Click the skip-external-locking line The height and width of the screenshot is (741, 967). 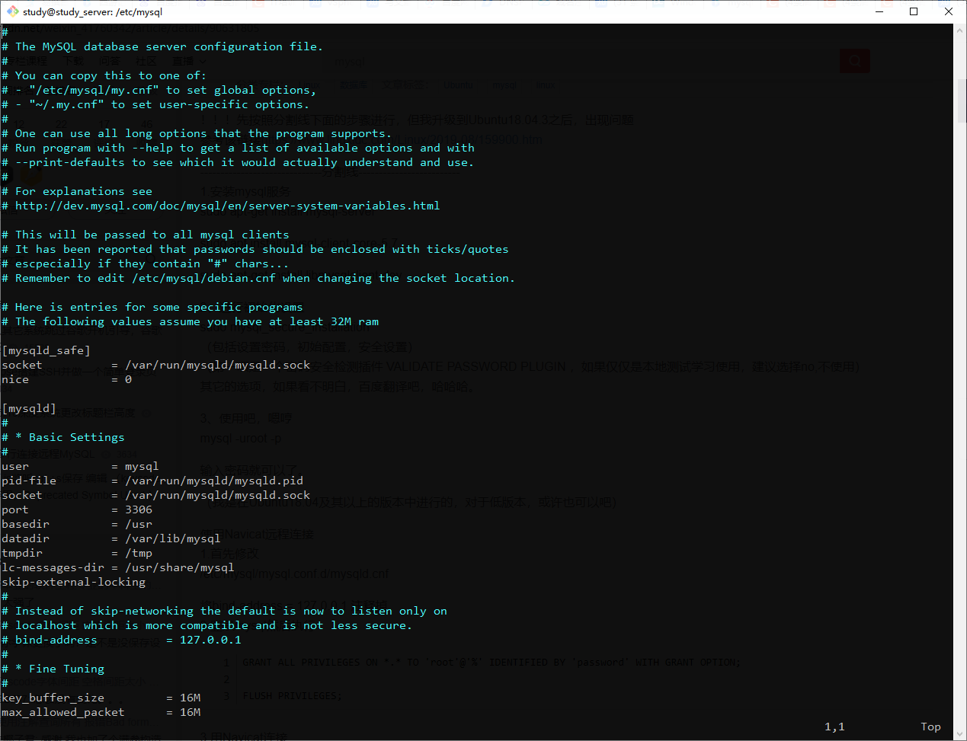pyautogui.click(x=73, y=582)
